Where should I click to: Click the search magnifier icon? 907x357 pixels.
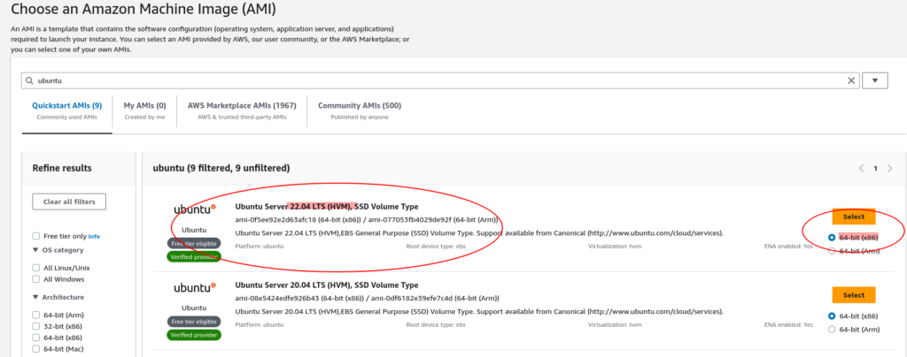click(29, 80)
